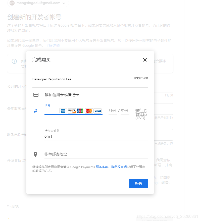The image size is (200, 221).
Task: Click the info circle icon in the notice box
Action: click(14, 61)
